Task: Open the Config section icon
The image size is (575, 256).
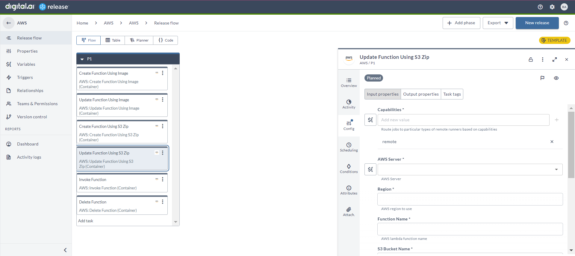Action: pos(349,125)
